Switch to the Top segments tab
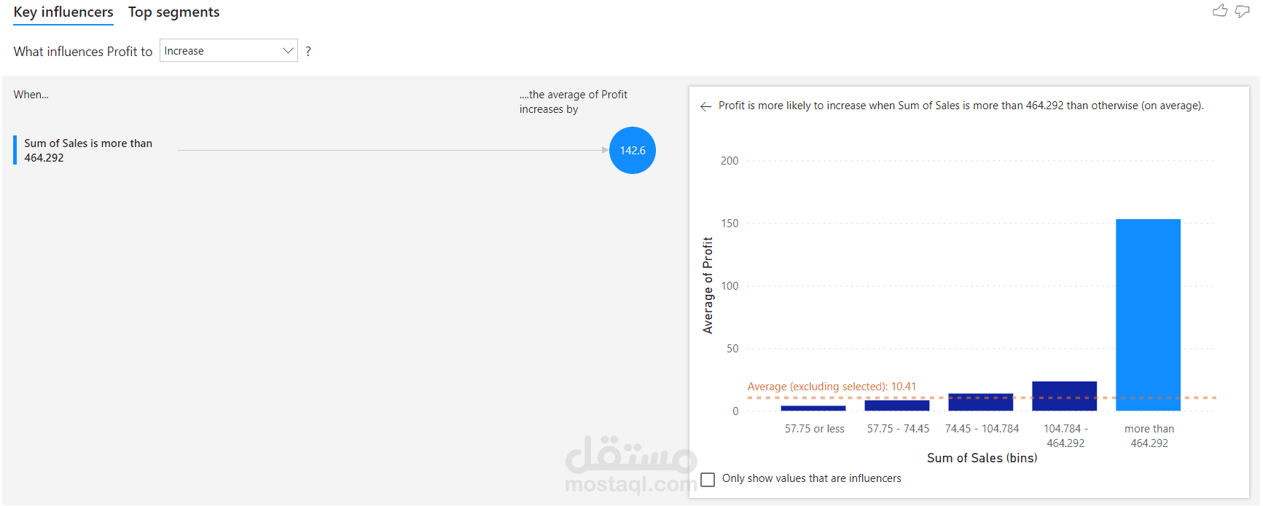The image size is (1263, 506). 173,12
